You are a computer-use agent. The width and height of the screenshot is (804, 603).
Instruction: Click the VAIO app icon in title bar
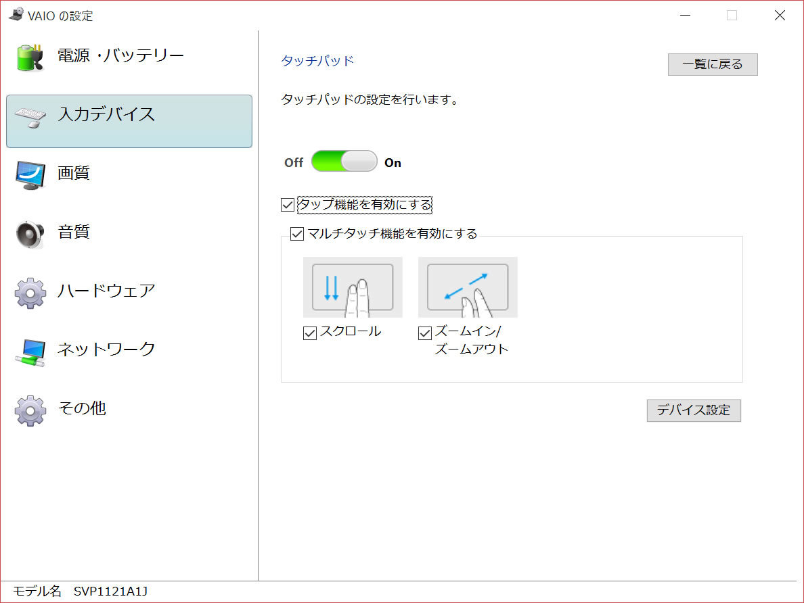point(16,15)
